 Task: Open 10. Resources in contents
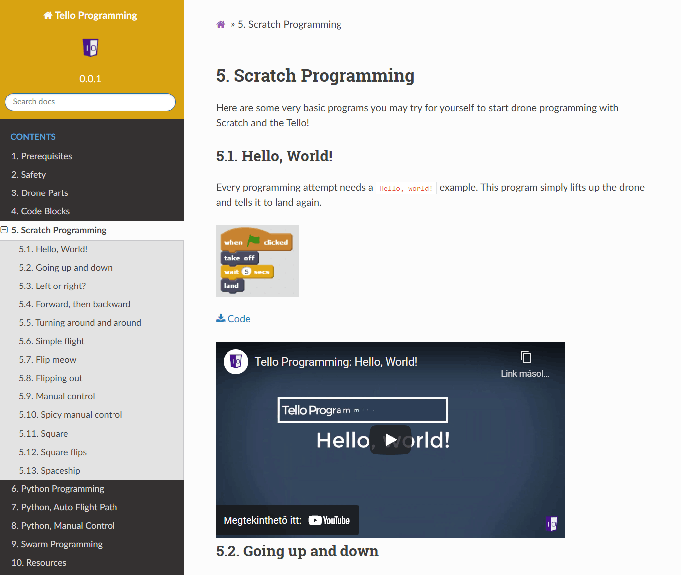92,563
